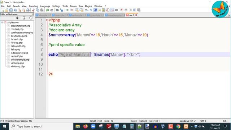Toggle synchronize vertical scrolling
Screen dimensions: 231x130
tap(77, 10)
